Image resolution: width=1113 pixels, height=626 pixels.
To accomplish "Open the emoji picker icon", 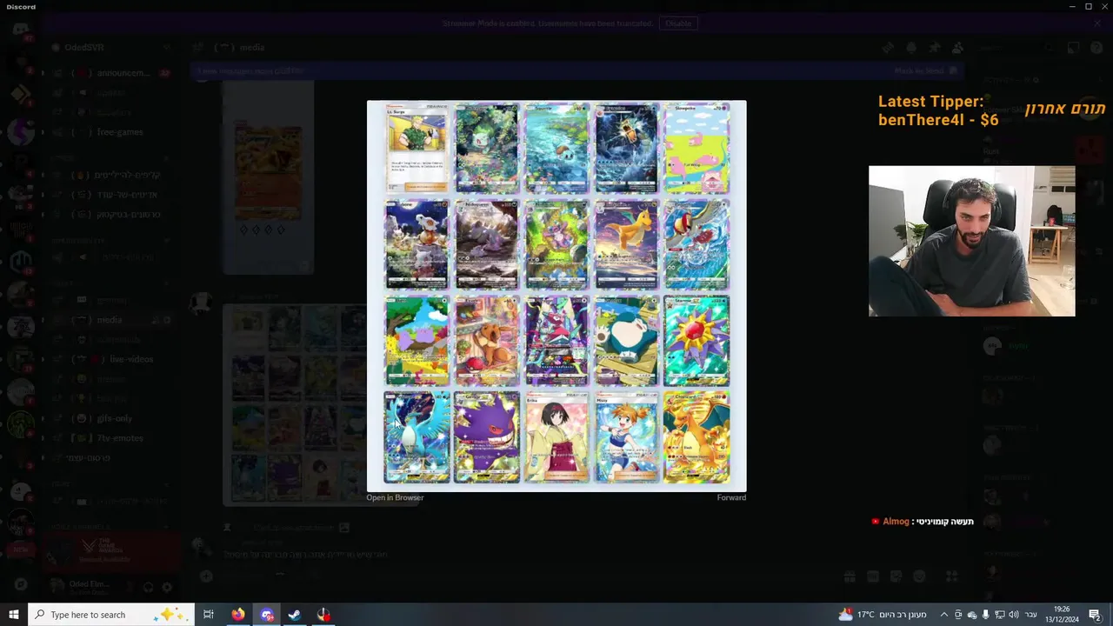I will click(x=920, y=576).
